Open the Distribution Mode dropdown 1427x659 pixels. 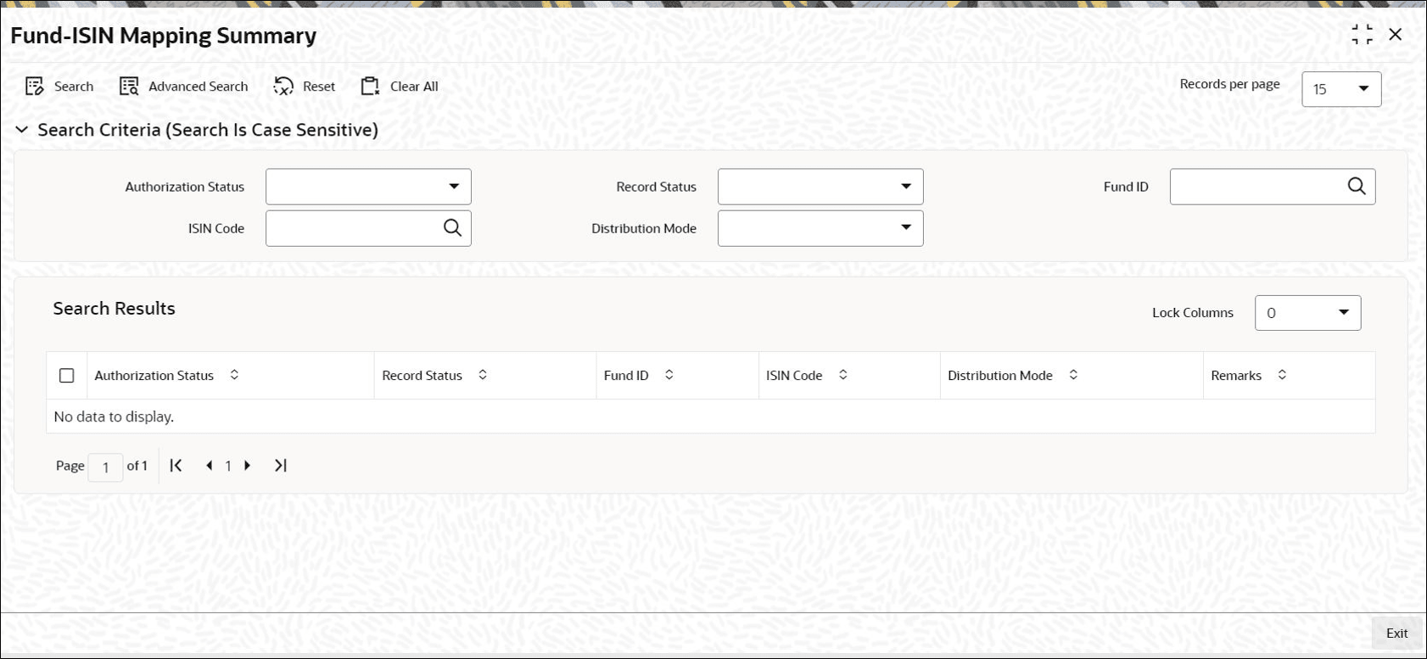(x=820, y=228)
